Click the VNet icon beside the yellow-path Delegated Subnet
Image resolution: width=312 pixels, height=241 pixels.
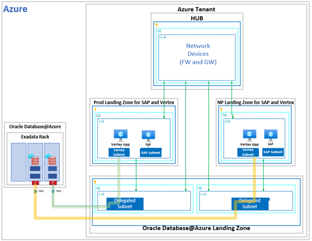(203, 194)
